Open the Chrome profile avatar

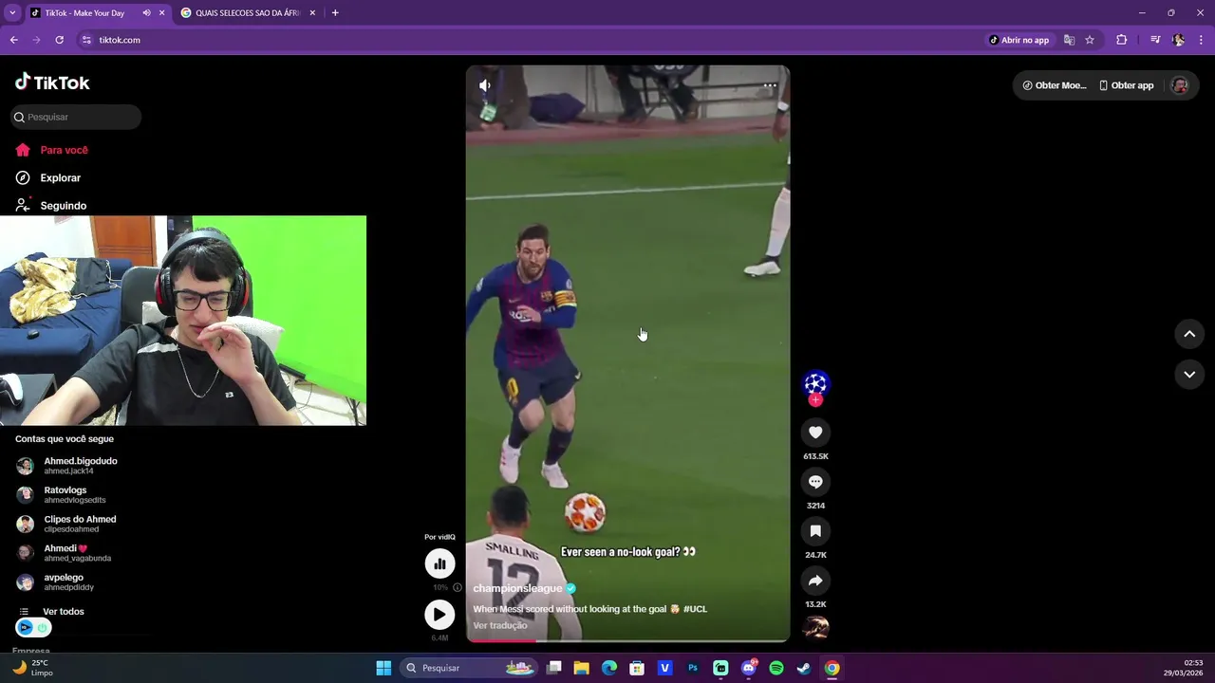(1179, 40)
